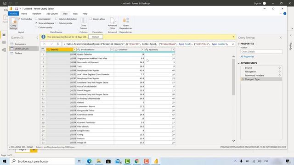Click the scroll down arrow of grid

click(233, 141)
